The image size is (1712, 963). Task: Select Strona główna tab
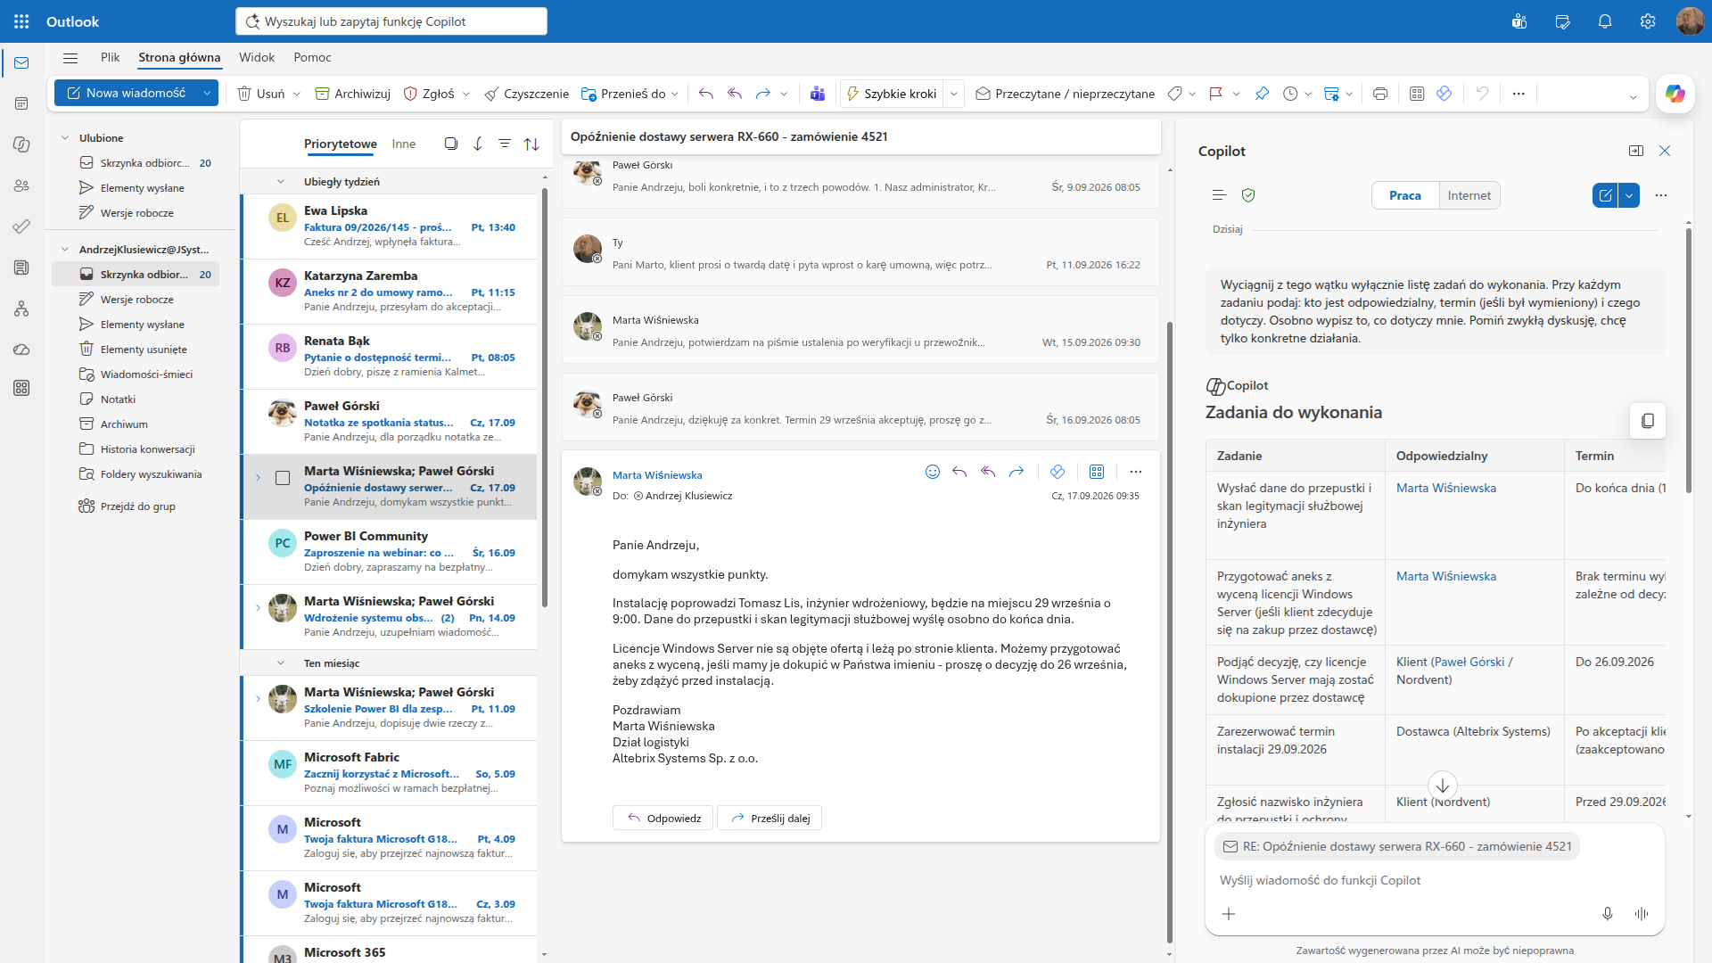point(179,57)
